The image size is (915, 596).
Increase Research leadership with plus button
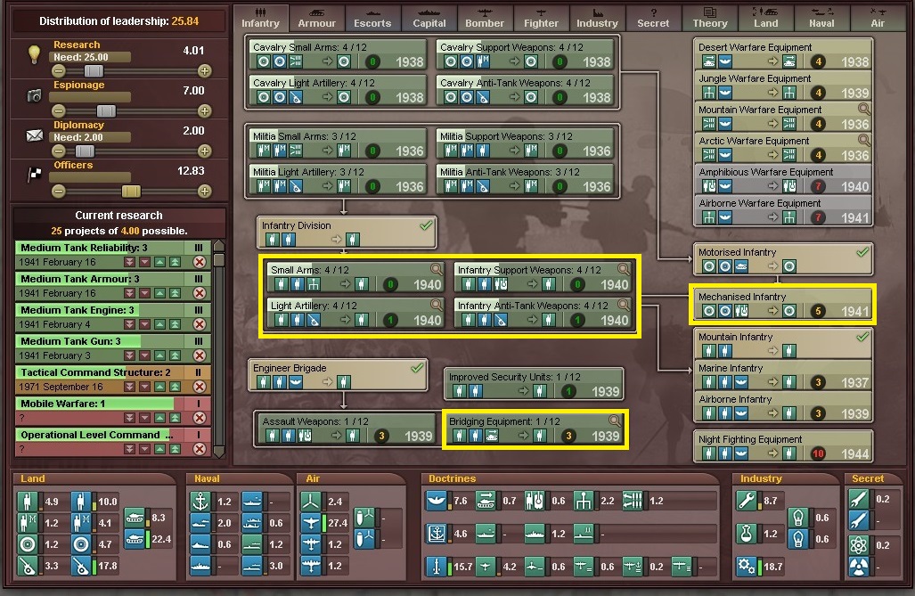(204, 70)
